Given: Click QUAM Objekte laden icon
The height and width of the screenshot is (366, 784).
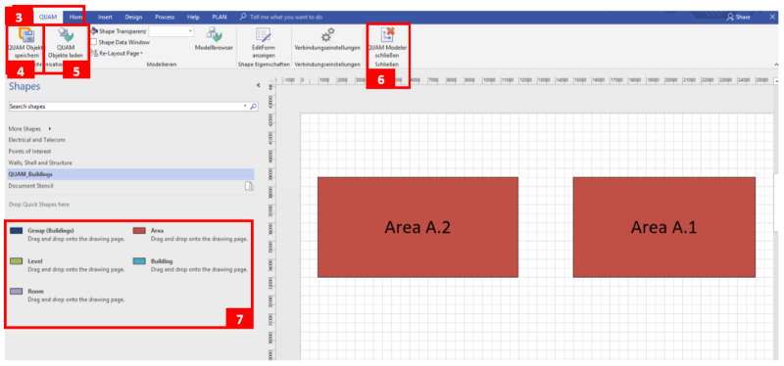Looking at the screenshot, I should click(66, 35).
